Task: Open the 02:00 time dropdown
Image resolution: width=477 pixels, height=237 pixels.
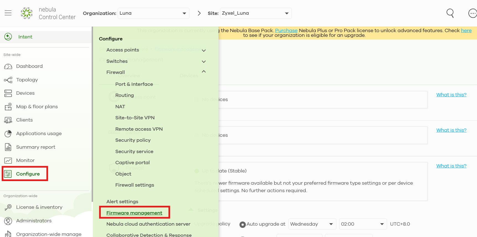Action: pyautogui.click(x=363, y=224)
